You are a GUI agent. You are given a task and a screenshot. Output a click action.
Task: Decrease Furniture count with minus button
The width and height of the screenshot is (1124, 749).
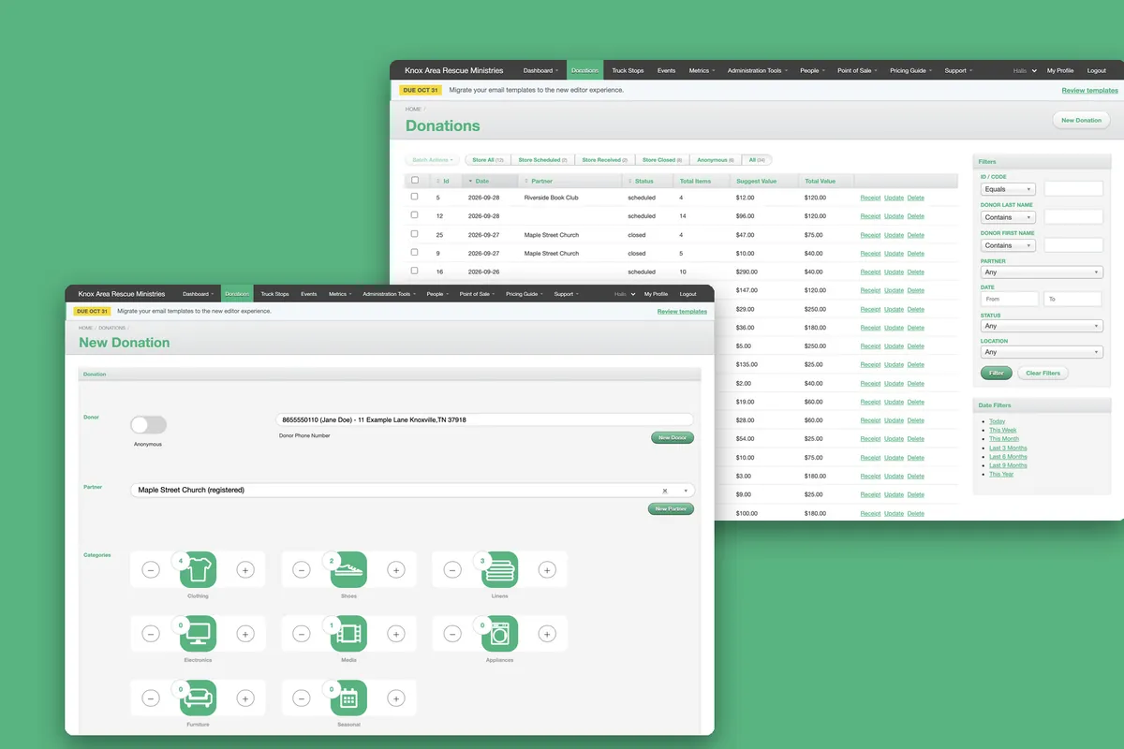click(150, 698)
